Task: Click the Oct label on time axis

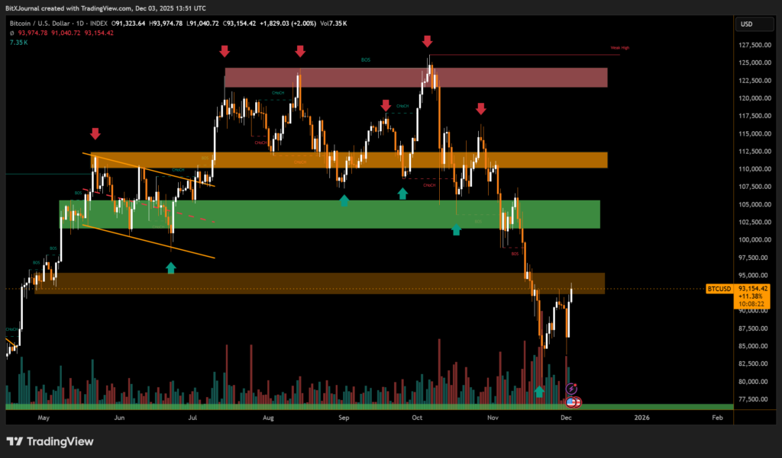Action: [417, 418]
